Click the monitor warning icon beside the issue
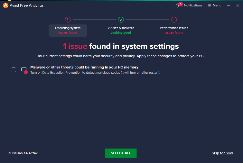Screen dimensions: 243x163 pos(24,70)
